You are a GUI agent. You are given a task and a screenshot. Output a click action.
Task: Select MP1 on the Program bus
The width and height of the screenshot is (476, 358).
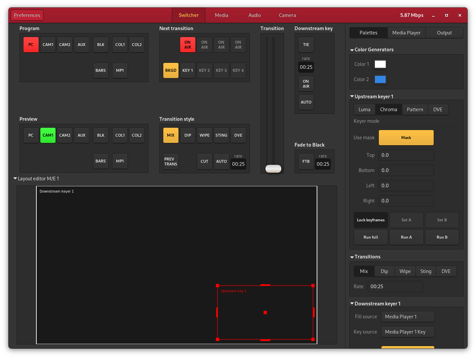coord(120,70)
